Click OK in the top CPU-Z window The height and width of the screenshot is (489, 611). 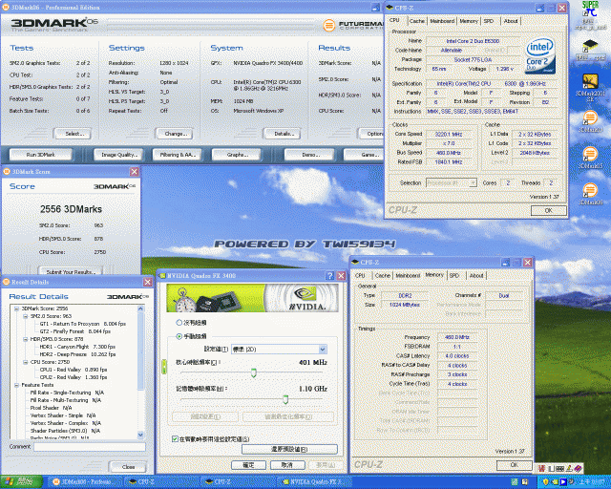(548, 210)
